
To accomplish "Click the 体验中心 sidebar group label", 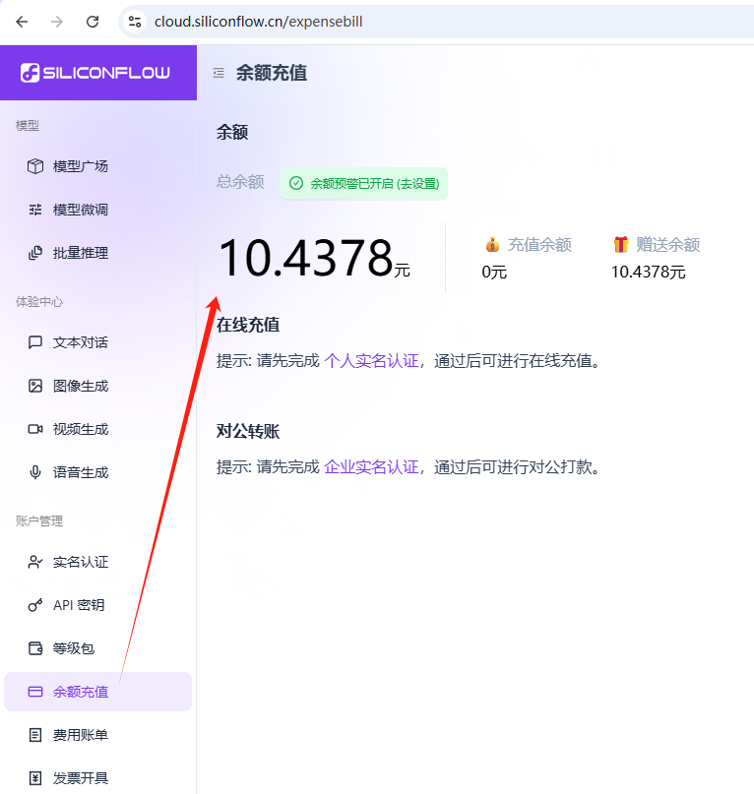I will tap(39, 302).
